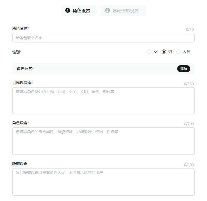Click the step 2 circle icon

(x=108, y=11)
